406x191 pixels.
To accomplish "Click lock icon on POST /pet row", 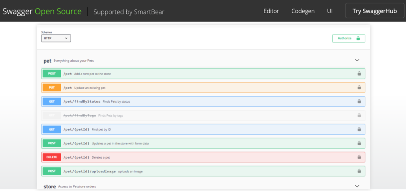I will click(x=359, y=73).
